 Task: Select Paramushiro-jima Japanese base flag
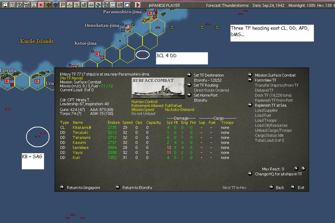pos(150,13)
